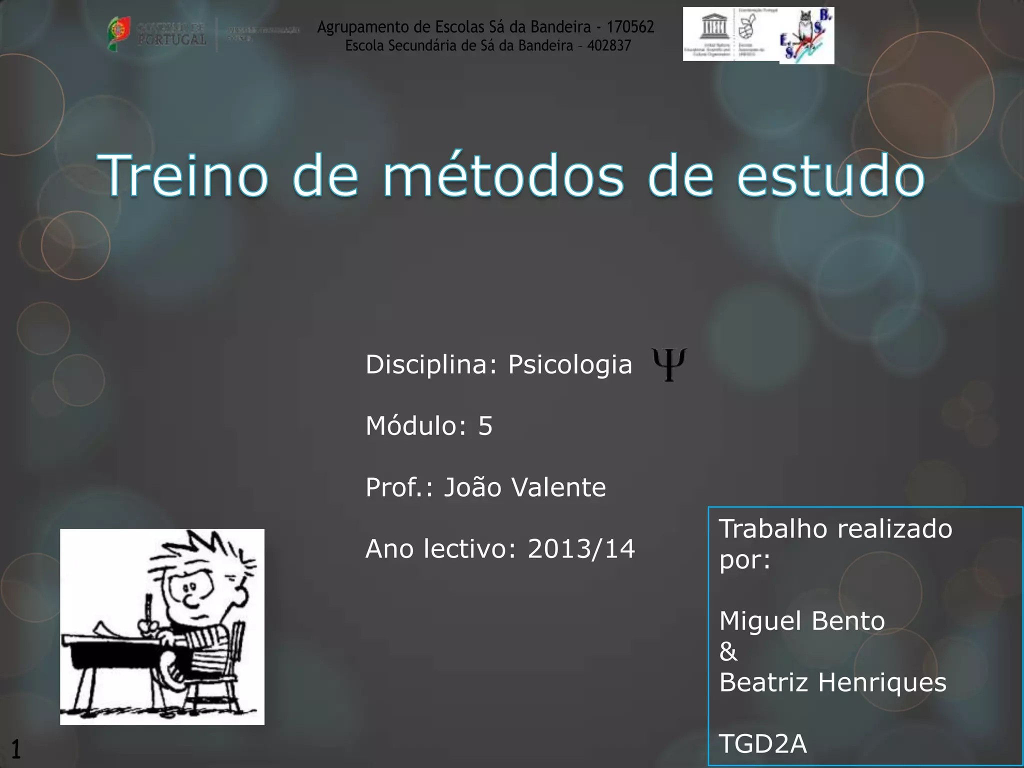The image size is (1024, 768).
Task: Click the Agrupamento de Escolas header line
Action: (x=485, y=26)
